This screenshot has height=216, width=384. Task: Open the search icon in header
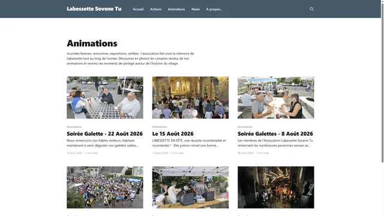tap(311, 9)
